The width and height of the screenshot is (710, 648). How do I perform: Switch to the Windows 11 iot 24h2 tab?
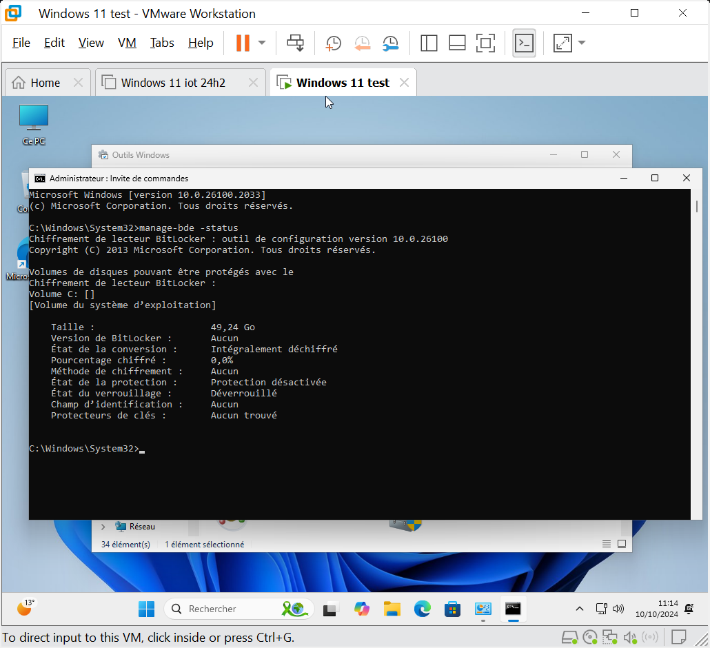(x=173, y=83)
